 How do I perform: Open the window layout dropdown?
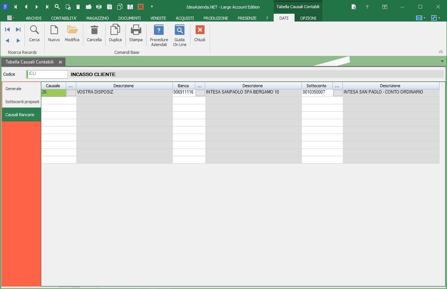[x=436, y=18]
